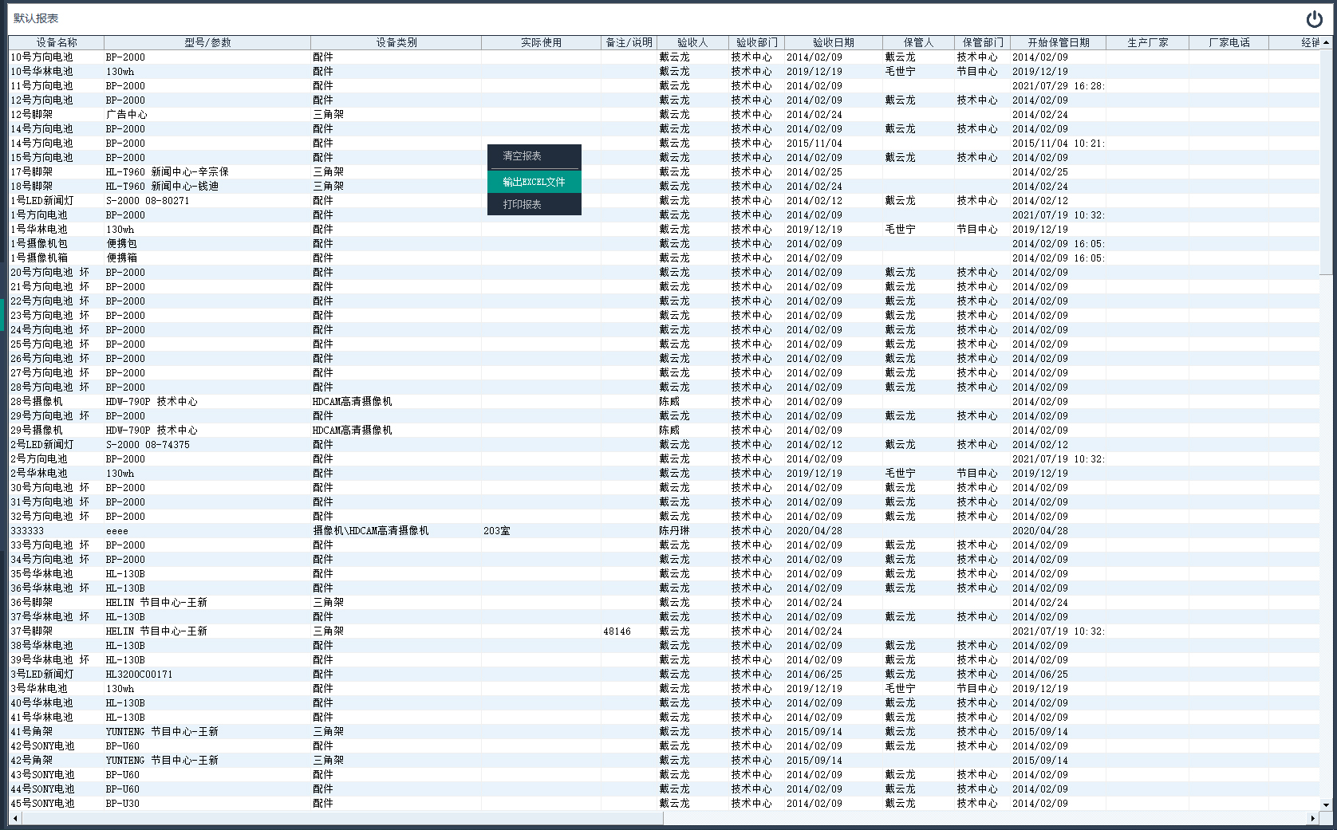Select 输出EXCEL文件 menu option
The height and width of the screenshot is (830, 1337).
pos(534,182)
